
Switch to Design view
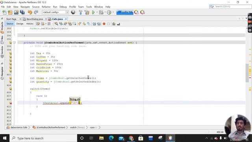coord(20,24)
